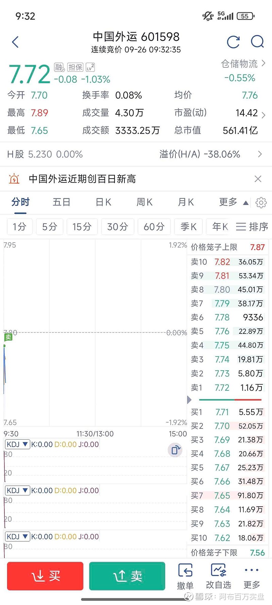Screen dimensions: 272x605
Task: Expand the 更多 chart period menu
Action: click(233, 202)
